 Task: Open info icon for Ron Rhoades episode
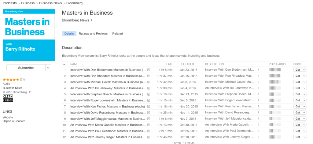(x=258, y=76)
